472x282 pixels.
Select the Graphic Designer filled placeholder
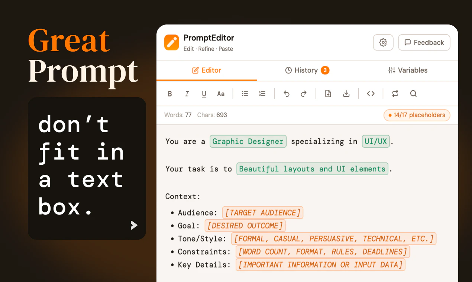point(248,141)
